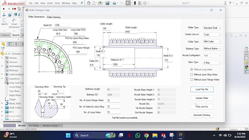Click the SolidWorks Help question mark icon
The height and width of the screenshot is (140, 249).
[230, 3]
